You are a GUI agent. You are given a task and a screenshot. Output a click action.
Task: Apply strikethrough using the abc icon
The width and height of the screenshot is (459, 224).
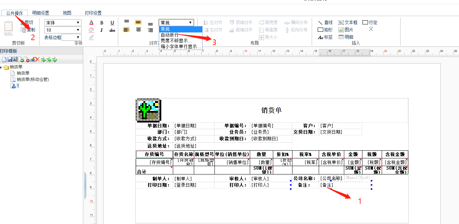[112, 30]
